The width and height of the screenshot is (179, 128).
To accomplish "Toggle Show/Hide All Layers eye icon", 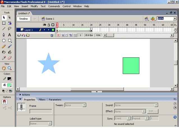I will (x=44, y=25).
